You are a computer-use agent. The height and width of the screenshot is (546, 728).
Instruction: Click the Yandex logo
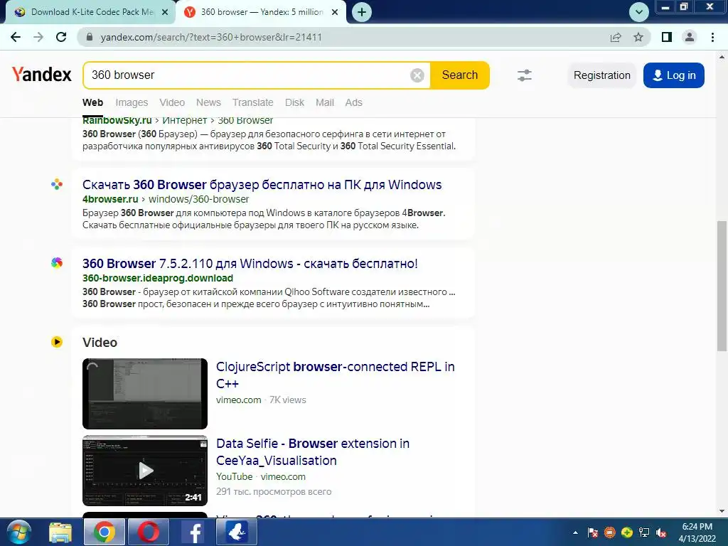42,74
